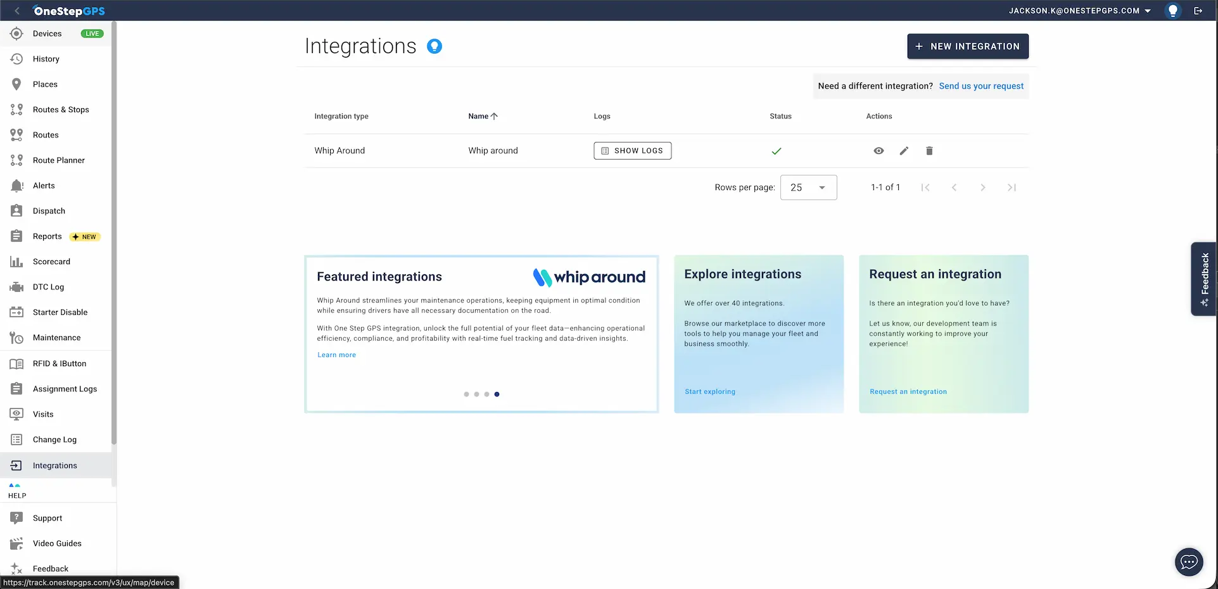Open the Rows per page dropdown
The image size is (1218, 589).
808,187
